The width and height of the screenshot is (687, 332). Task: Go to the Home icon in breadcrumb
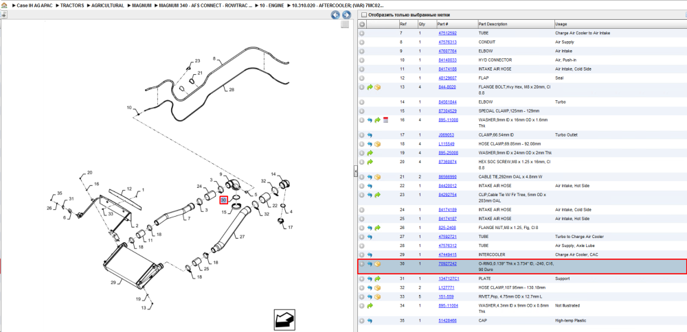[x=5, y=5]
